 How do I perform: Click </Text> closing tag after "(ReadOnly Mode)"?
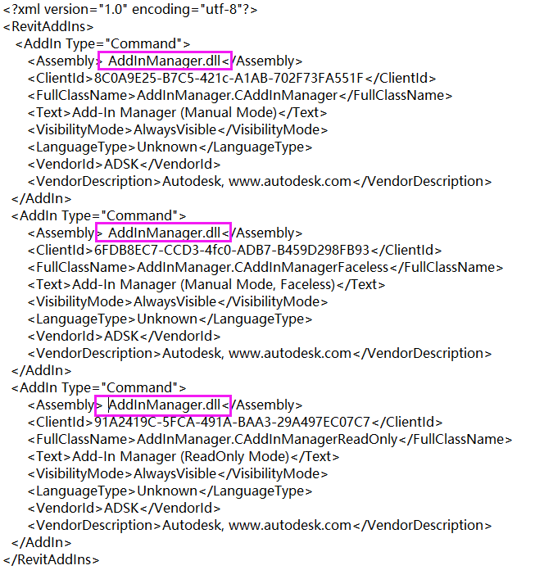[315, 457]
